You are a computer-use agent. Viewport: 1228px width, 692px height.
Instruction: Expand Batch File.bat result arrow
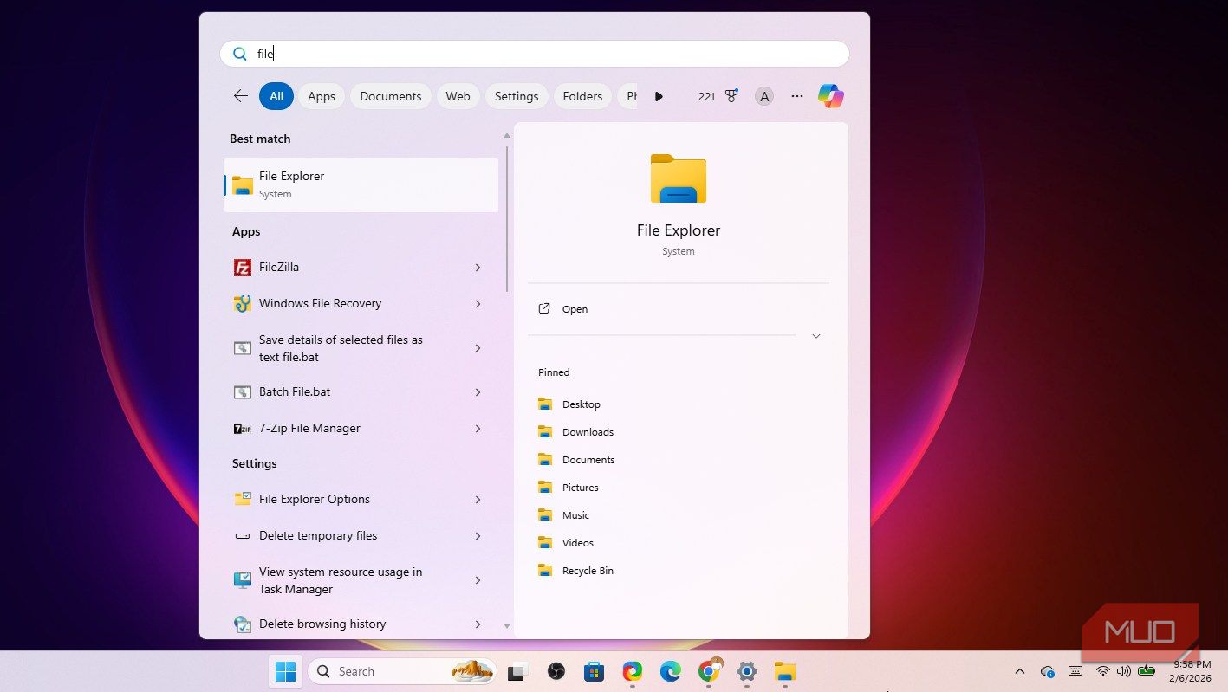tap(478, 392)
